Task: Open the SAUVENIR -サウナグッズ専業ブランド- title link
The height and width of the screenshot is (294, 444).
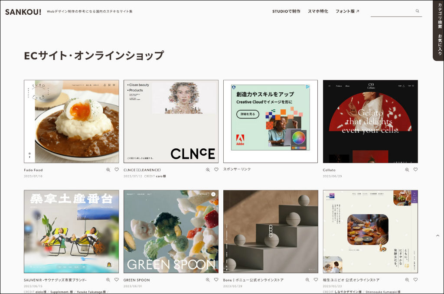Action: 55,280
